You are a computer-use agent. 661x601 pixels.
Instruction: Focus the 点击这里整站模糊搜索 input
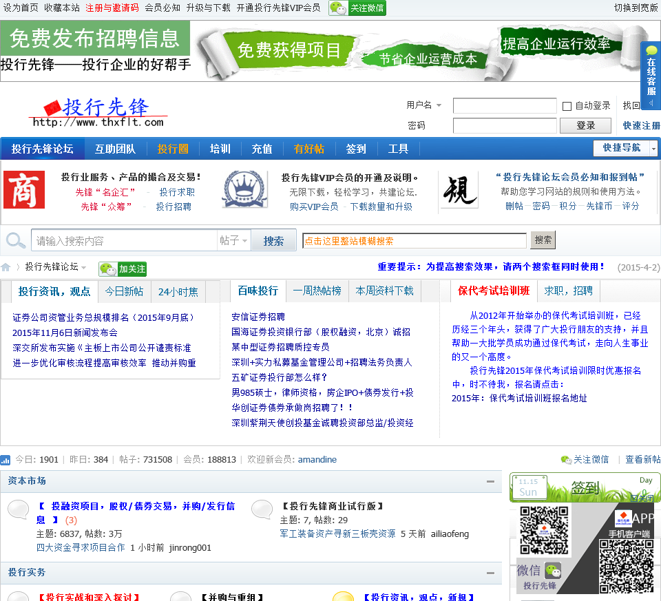(x=415, y=241)
